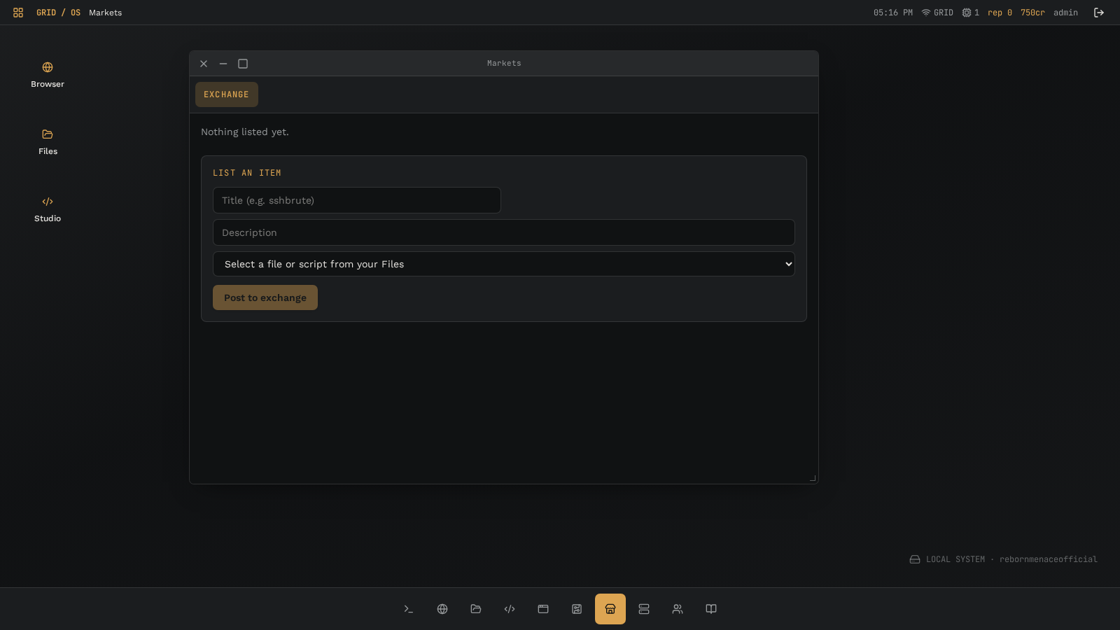
Task: Expand the file or script selection dropdown
Action: coord(504,264)
